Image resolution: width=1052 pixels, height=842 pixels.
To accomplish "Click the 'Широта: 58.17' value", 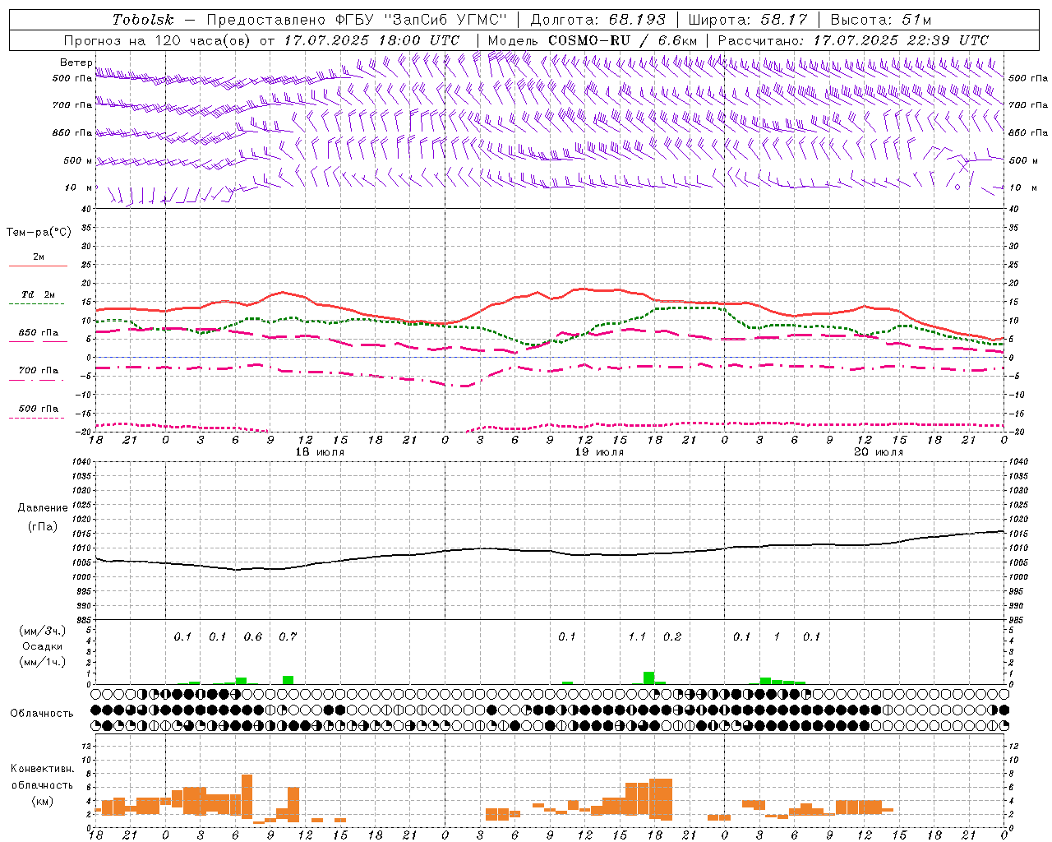I will [748, 20].
